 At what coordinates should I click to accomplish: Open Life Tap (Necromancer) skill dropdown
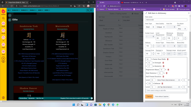click(x=168, y=87)
